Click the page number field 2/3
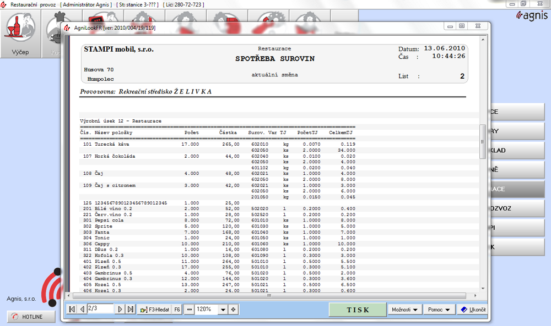Screen dimensions: 551x326 pos(100,308)
